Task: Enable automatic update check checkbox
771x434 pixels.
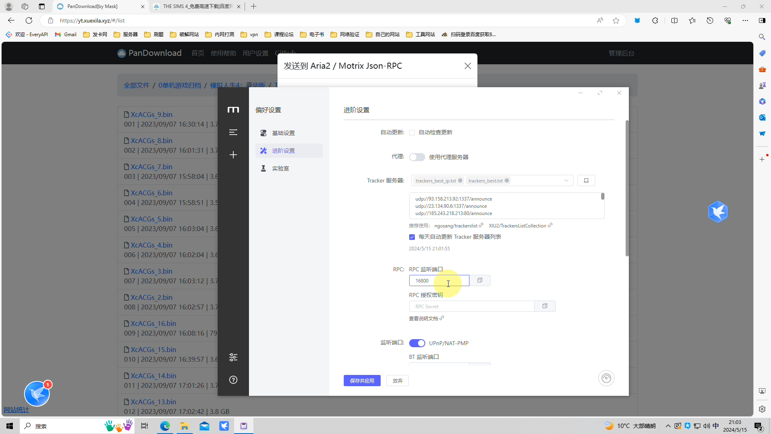Action: tap(412, 133)
